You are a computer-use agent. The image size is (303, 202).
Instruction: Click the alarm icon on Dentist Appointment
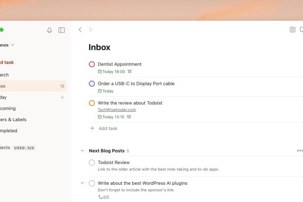pyautogui.click(x=130, y=71)
